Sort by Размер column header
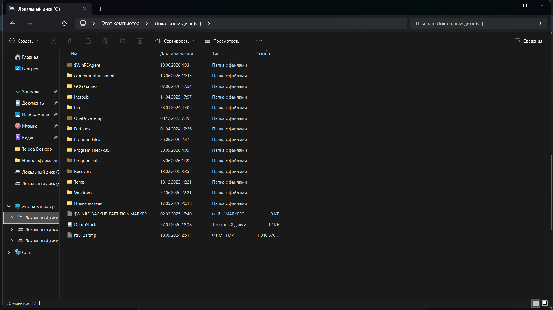553x310 pixels. [x=267, y=54]
